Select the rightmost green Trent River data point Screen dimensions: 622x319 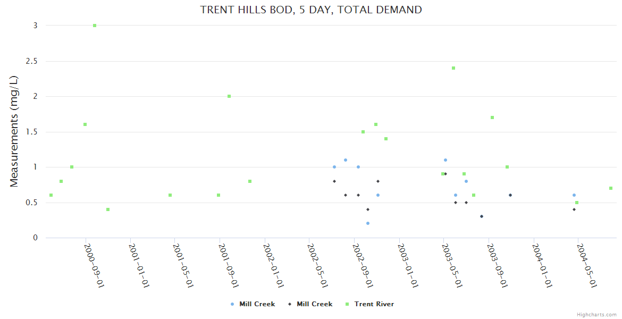[x=611, y=188]
